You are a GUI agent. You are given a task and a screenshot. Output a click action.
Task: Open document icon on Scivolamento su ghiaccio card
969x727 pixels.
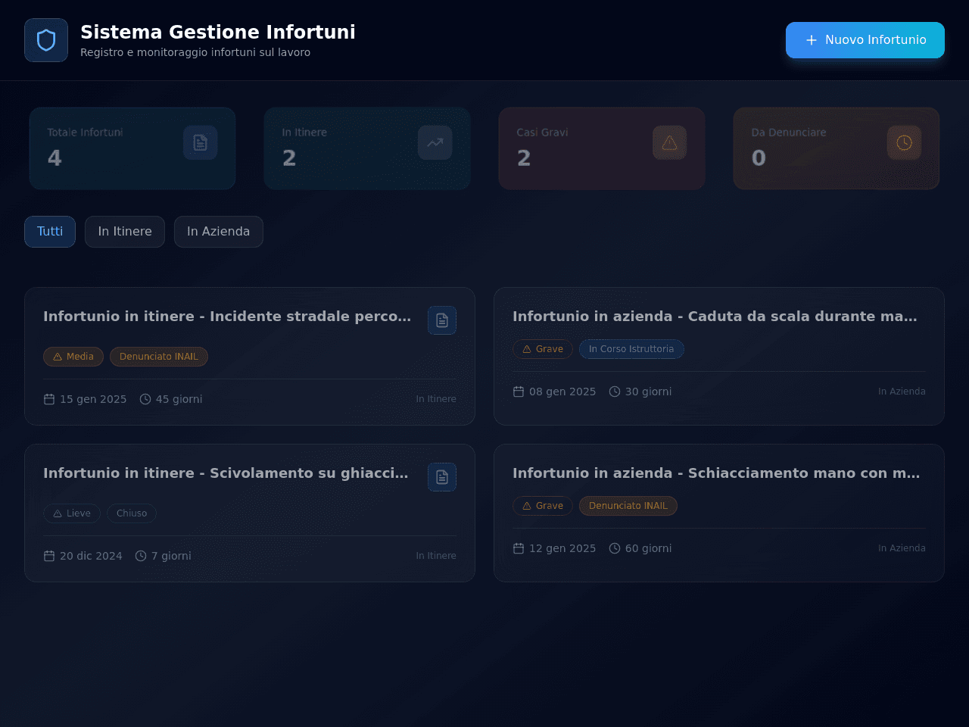[x=442, y=477]
